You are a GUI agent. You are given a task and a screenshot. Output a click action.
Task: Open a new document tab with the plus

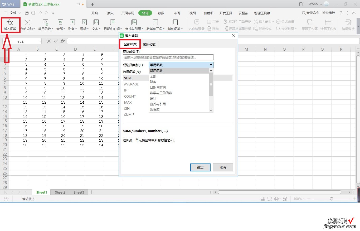[x=92, y=4]
